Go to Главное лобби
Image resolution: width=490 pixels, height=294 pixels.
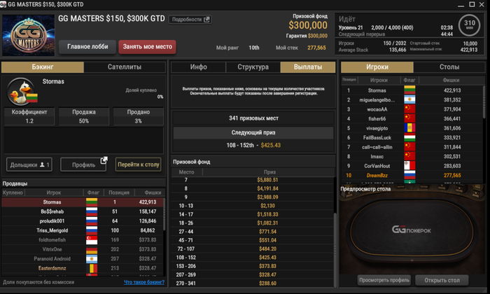(87, 47)
